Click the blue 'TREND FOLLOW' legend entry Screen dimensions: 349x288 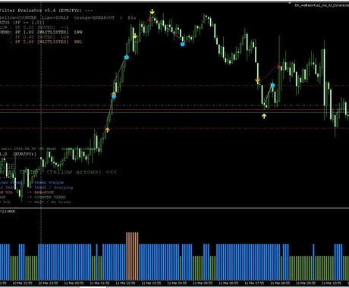49,183
